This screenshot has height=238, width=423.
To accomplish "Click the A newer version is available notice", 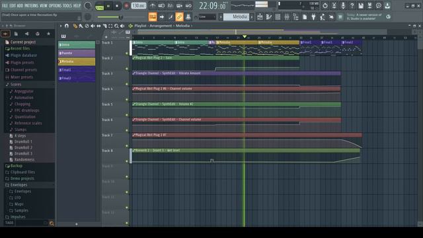I will (364, 17).
